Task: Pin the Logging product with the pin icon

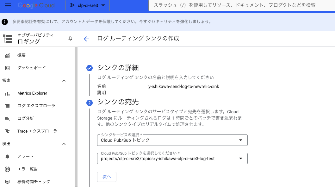Action: point(70,39)
